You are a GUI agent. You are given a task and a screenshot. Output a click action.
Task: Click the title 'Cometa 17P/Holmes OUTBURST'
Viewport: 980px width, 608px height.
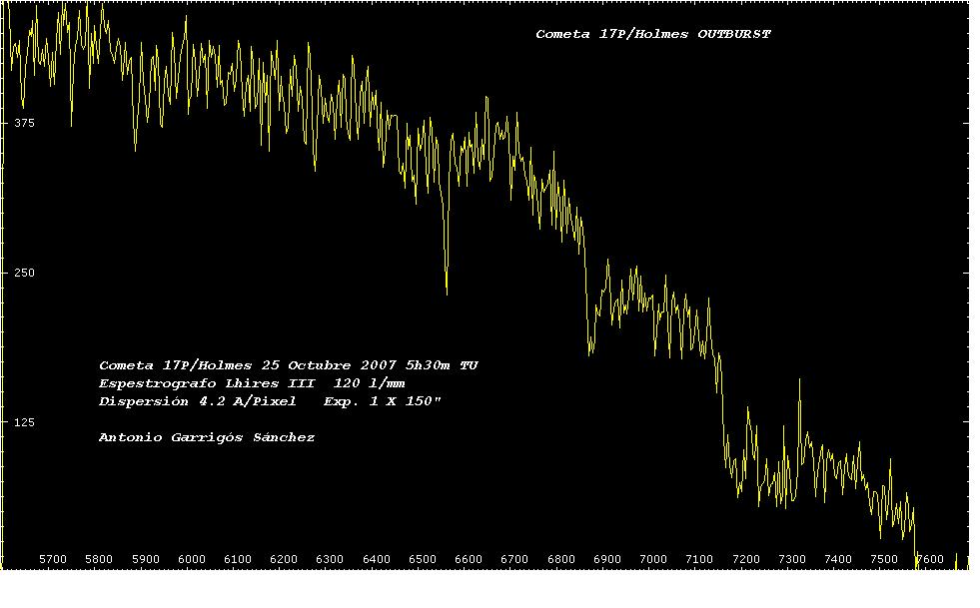tap(653, 34)
